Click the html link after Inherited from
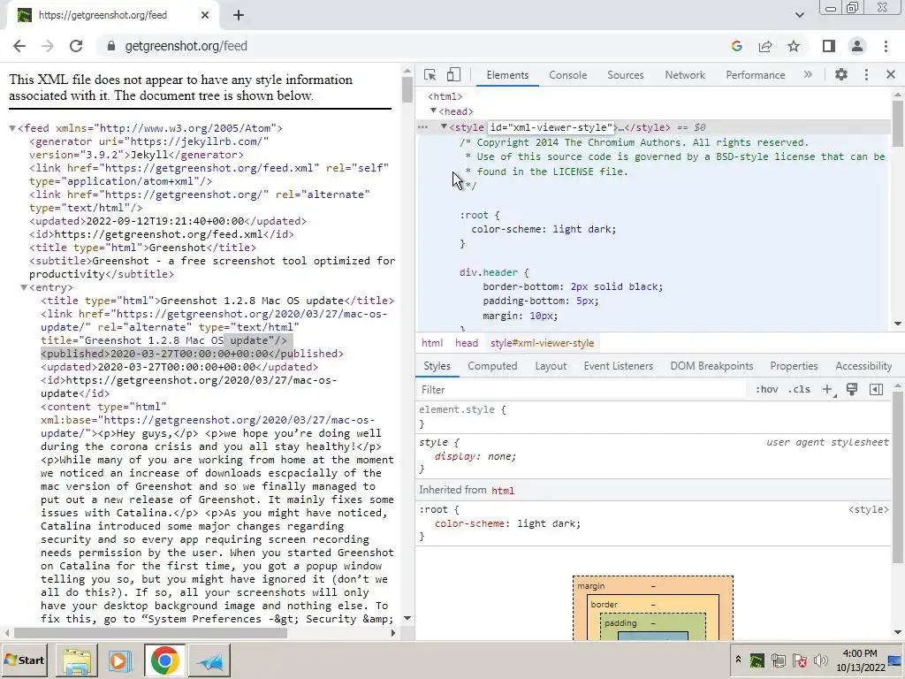 coord(503,491)
